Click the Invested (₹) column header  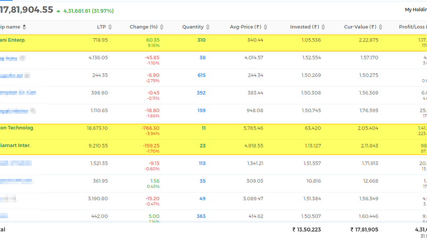click(x=304, y=27)
